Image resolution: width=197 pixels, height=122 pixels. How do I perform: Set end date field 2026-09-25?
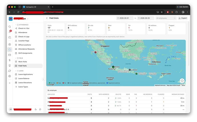(146, 18)
